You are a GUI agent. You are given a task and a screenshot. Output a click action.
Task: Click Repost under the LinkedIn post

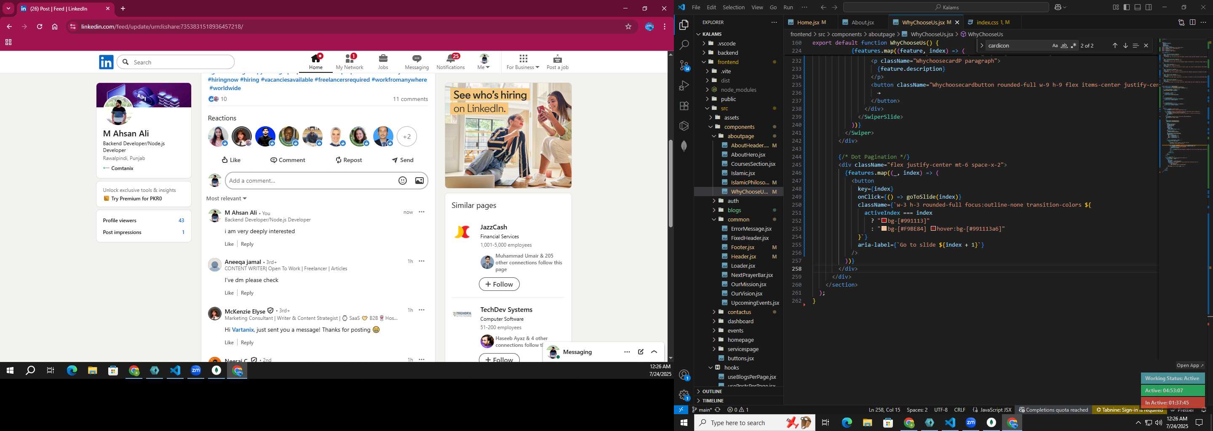point(348,160)
